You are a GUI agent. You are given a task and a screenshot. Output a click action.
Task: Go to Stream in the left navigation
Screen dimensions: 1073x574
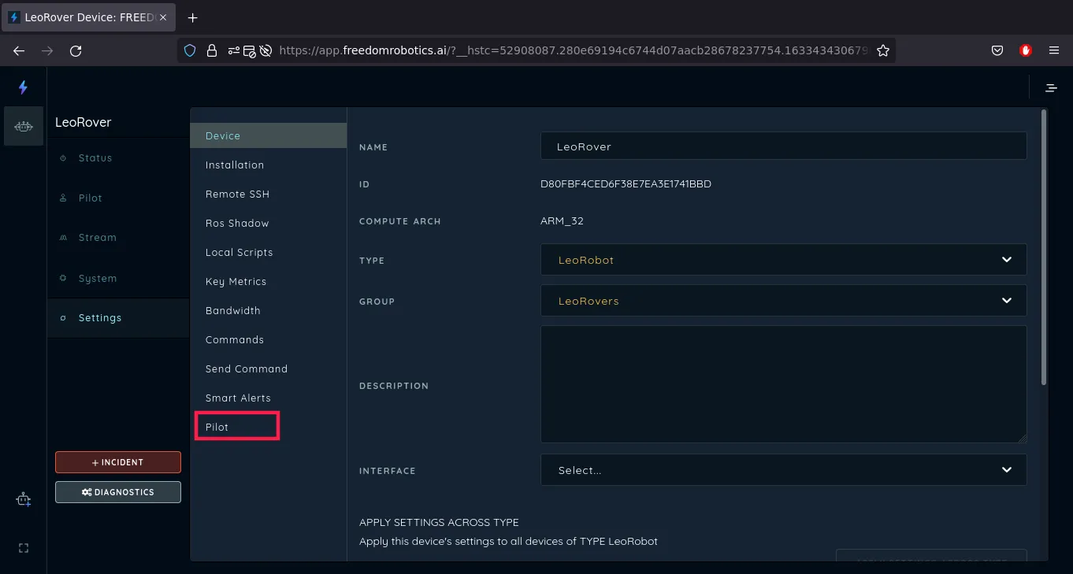coord(97,238)
